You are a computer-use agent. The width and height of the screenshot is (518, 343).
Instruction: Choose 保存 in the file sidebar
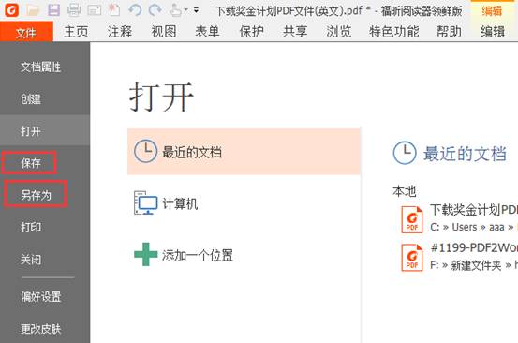tap(31, 163)
